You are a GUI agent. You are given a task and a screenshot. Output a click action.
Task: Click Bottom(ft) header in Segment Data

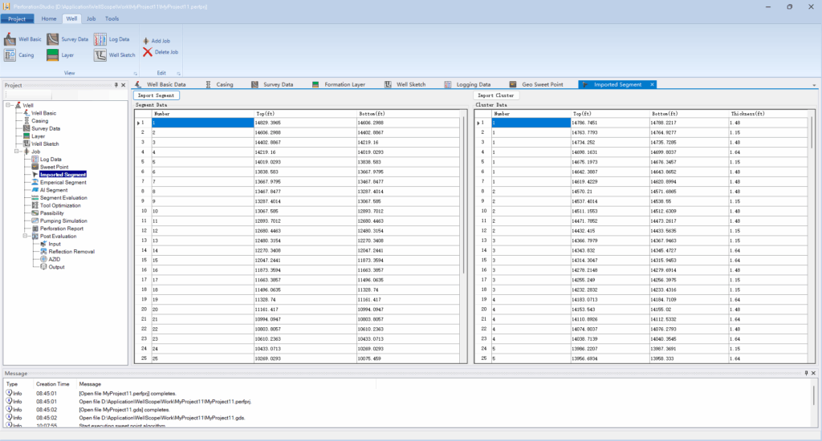408,114
